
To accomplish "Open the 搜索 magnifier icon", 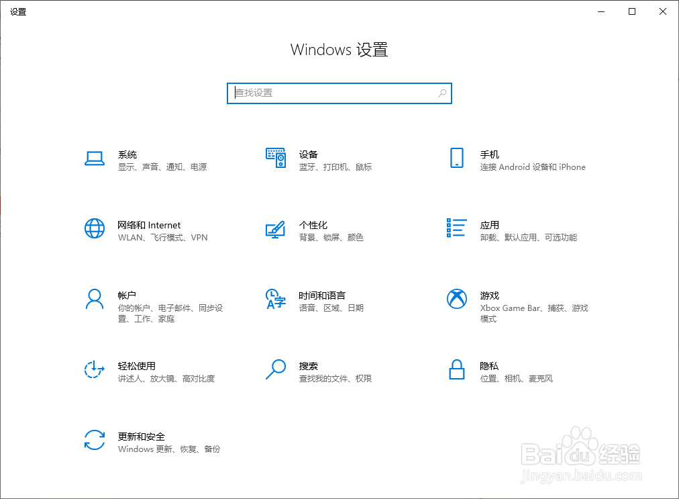I will (x=275, y=369).
